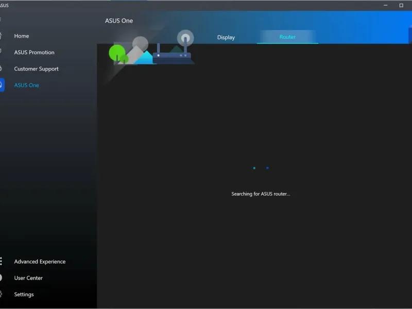This screenshot has height=309, width=412.
Task: Open Advanced Experience
Action: [40, 262]
